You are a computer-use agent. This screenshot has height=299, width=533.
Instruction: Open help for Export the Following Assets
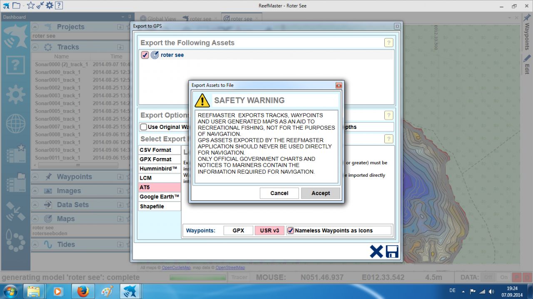(389, 43)
